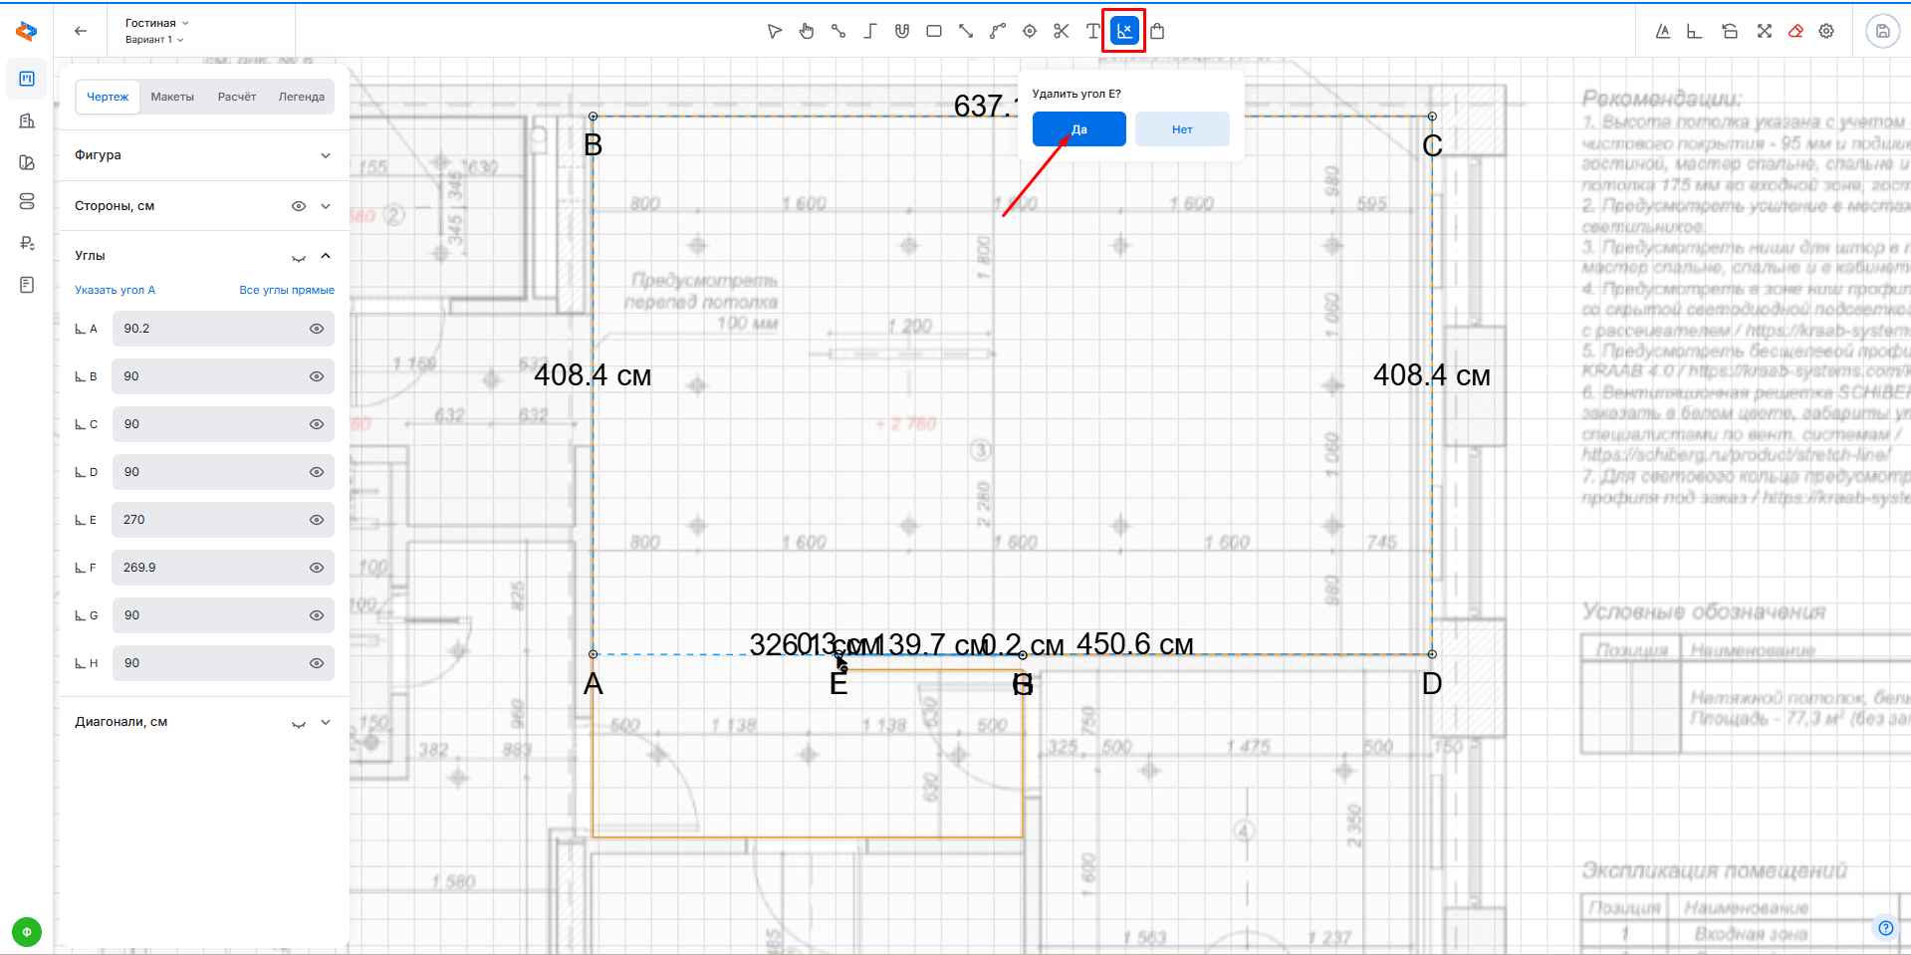Hide angle E using its eye icon

(317, 520)
